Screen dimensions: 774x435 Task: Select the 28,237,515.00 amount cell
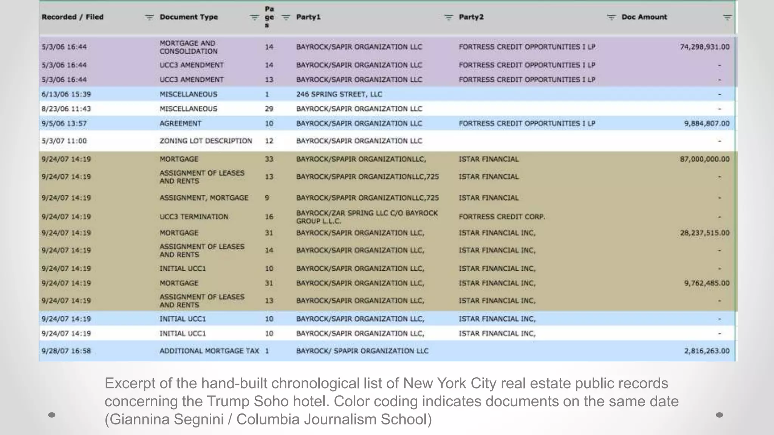[x=705, y=233]
